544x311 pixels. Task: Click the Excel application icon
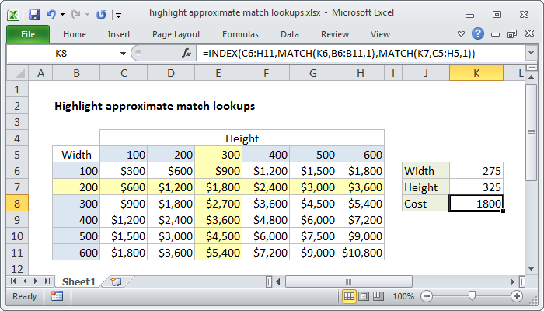click(x=13, y=15)
